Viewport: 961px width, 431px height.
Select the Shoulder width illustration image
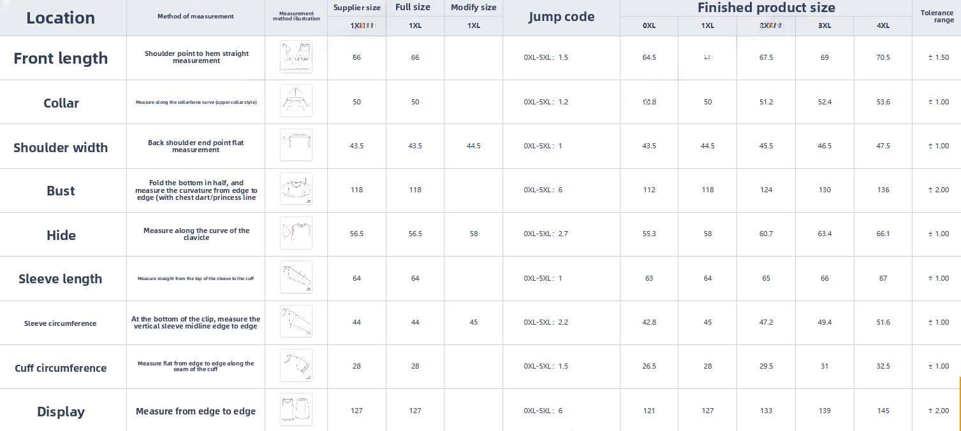point(296,145)
